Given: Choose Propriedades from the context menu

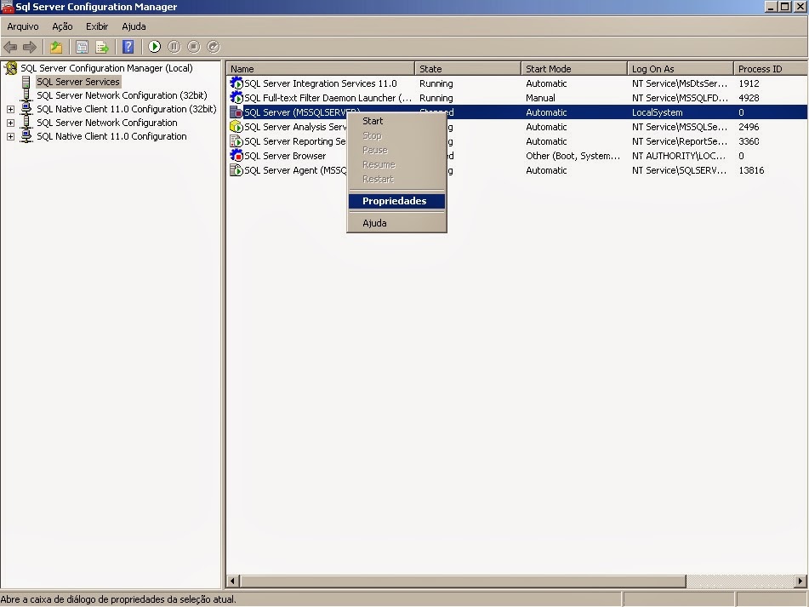Looking at the screenshot, I should point(395,201).
